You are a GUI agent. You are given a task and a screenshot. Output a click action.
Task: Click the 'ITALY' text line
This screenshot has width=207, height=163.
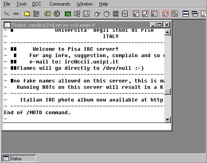[111, 36]
